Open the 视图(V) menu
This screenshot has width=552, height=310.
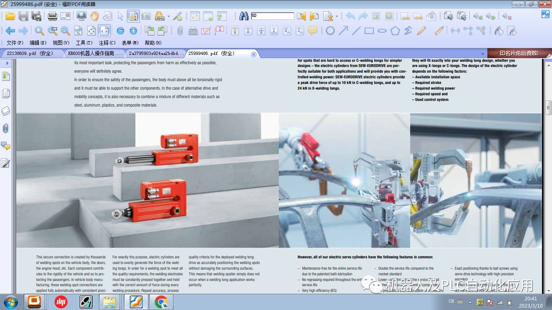point(61,43)
